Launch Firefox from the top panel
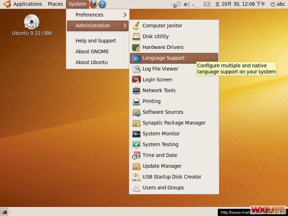The image size is (288, 216). click(94, 4)
